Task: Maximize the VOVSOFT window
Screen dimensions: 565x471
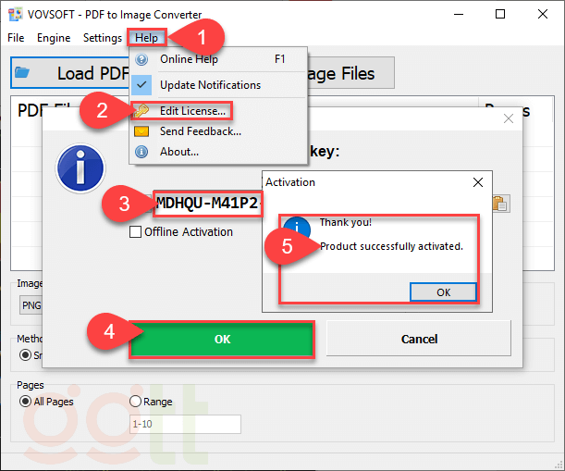Action: click(x=500, y=15)
